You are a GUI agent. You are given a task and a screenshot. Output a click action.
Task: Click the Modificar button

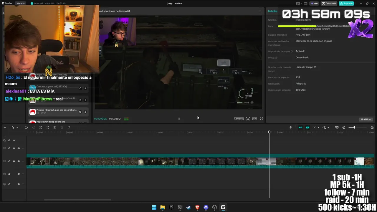pos(366,119)
